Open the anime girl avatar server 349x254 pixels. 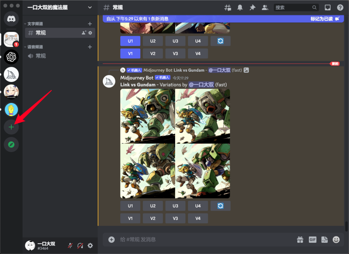click(11, 92)
